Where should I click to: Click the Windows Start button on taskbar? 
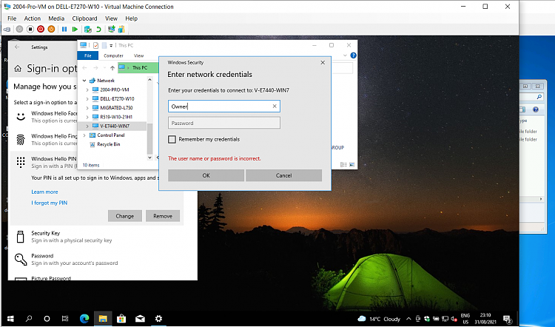click(10, 319)
